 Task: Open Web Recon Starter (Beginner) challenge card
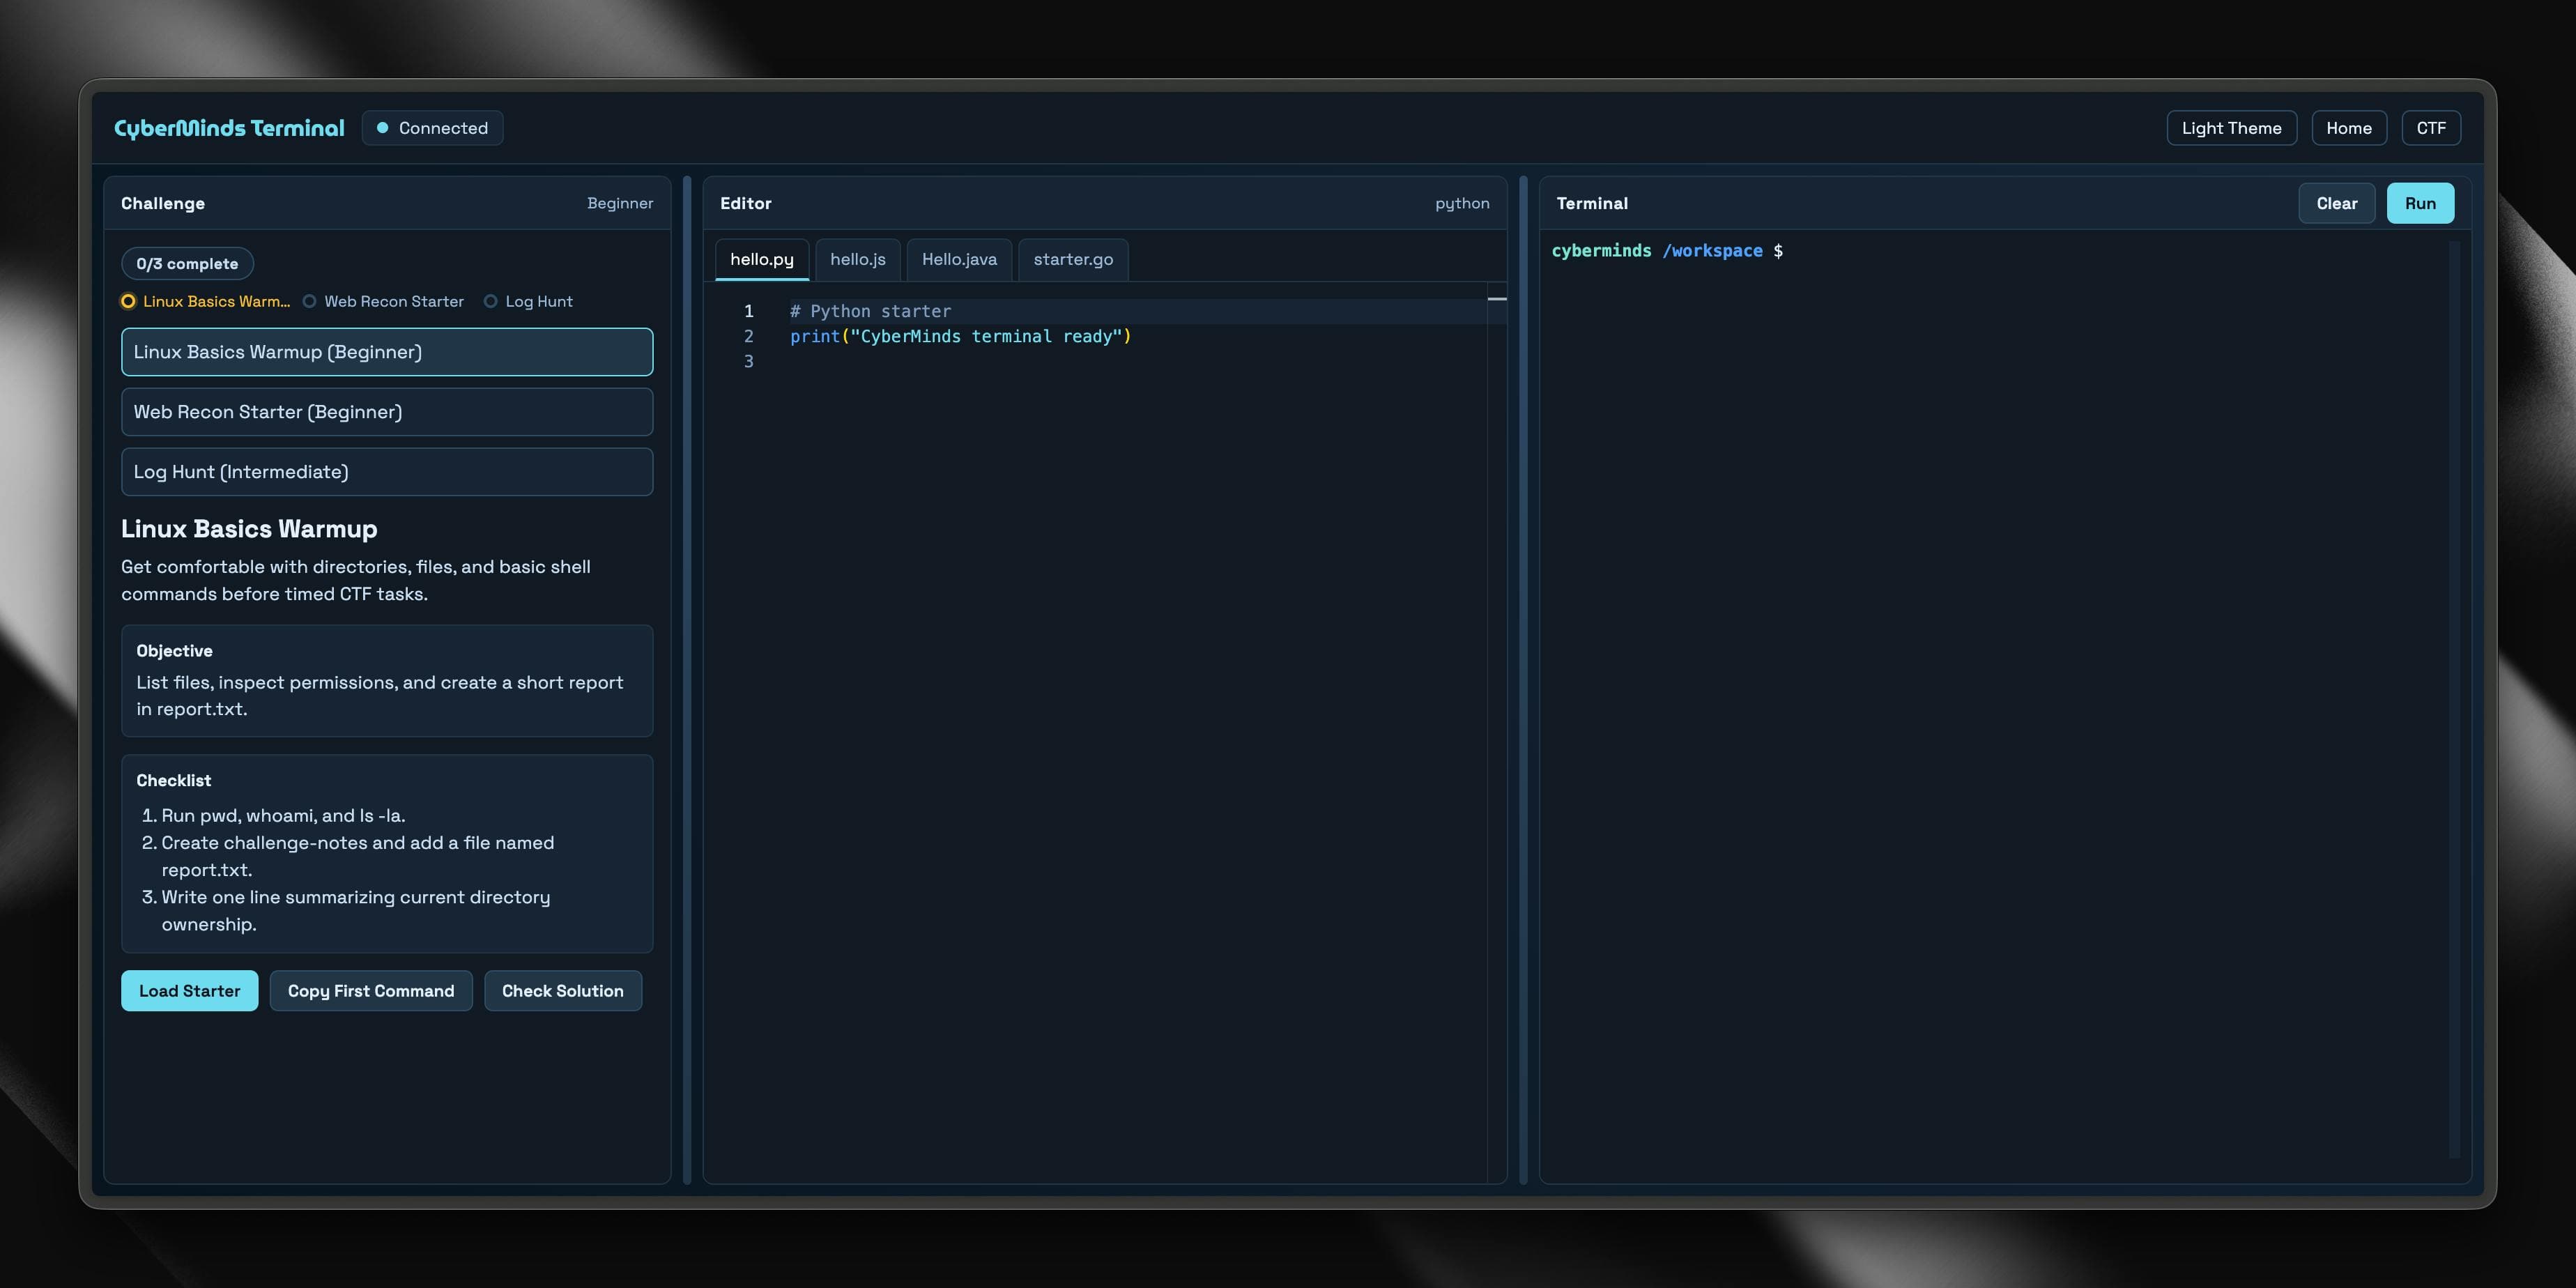386,411
